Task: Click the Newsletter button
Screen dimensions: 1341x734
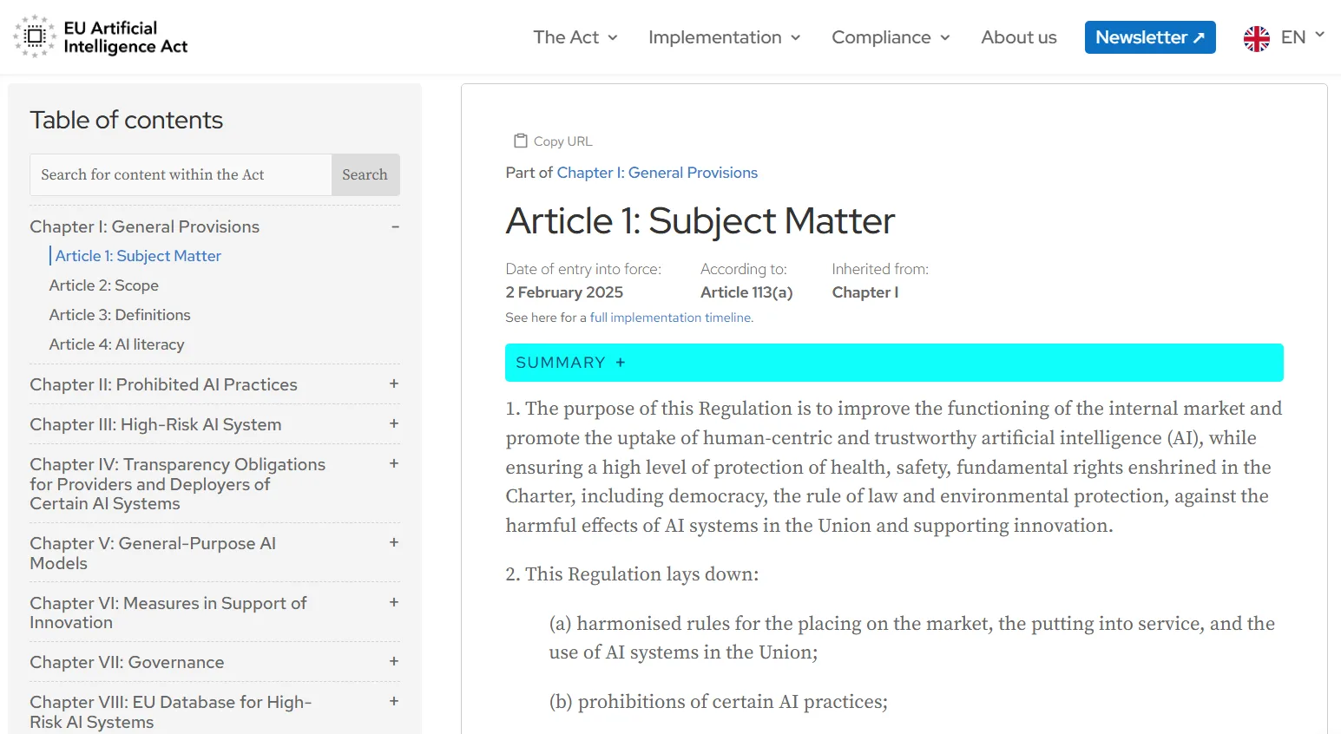Action: point(1149,37)
